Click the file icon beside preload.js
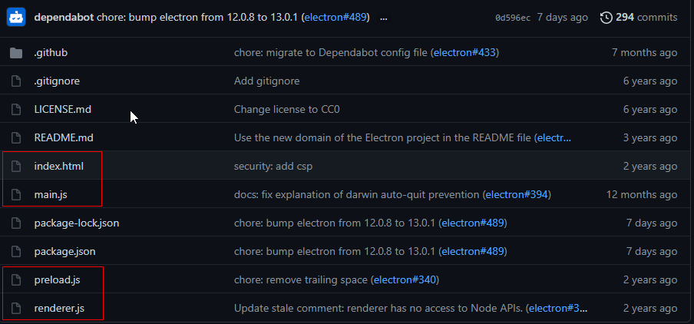This screenshot has width=694, height=324. click(x=16, y=279)
